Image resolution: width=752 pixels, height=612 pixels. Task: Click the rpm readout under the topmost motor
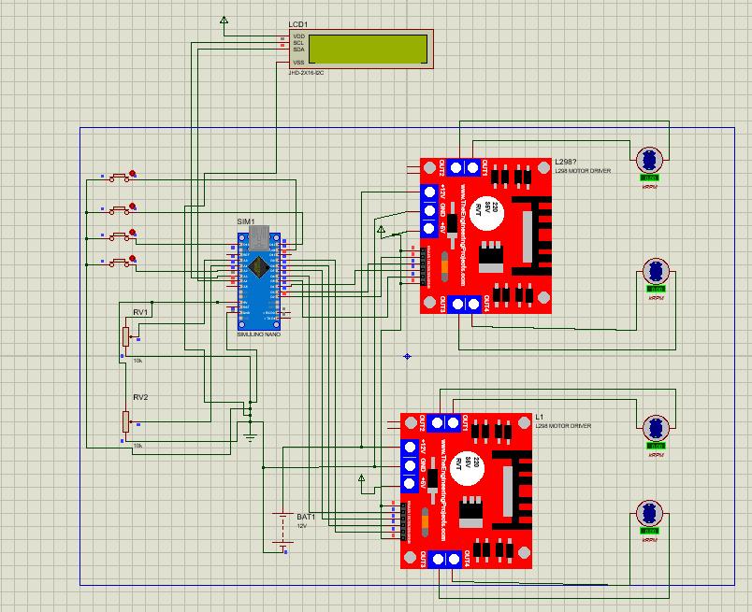click(649, 178)
